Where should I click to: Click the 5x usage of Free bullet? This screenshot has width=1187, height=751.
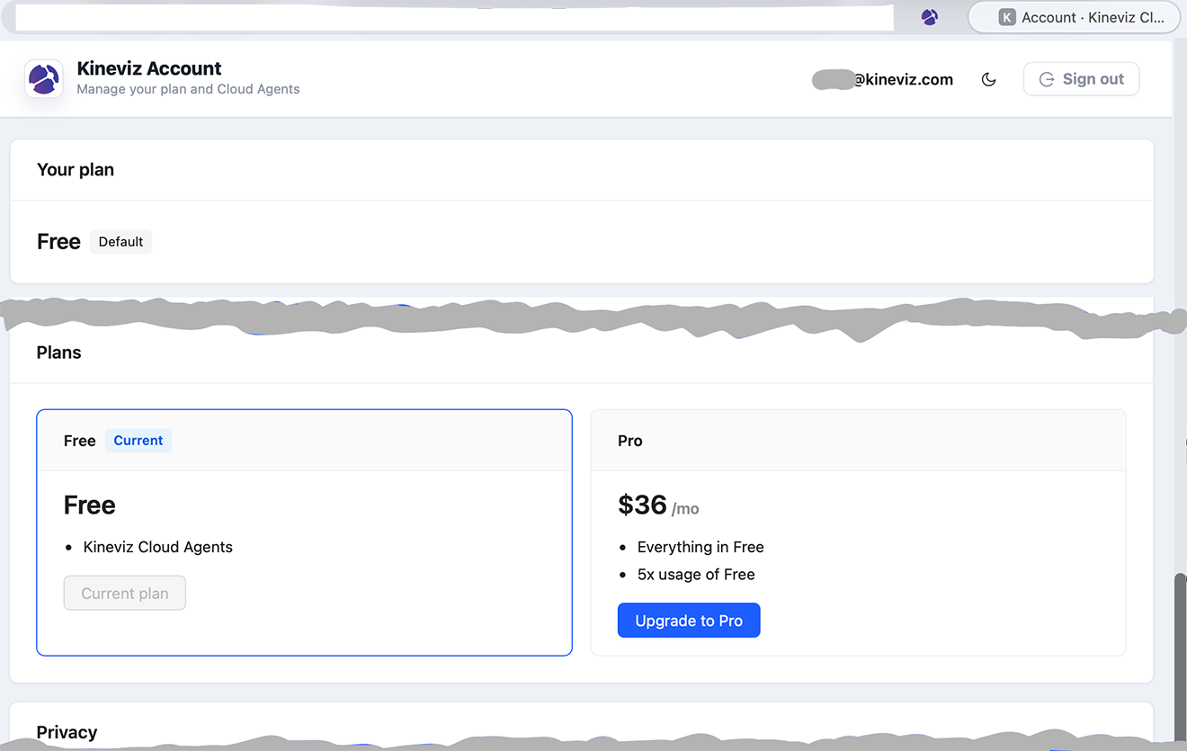696,575
